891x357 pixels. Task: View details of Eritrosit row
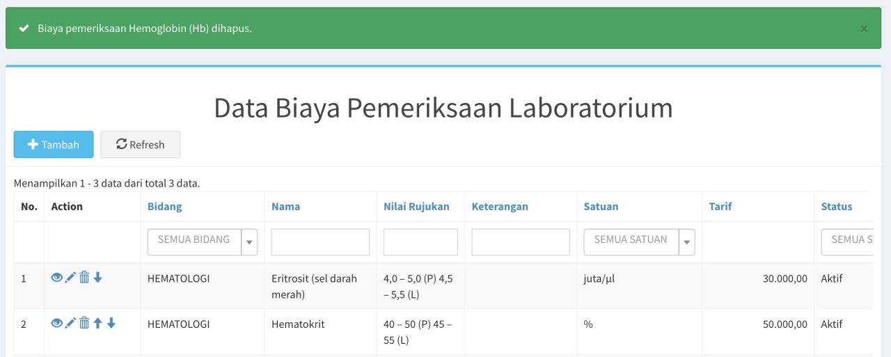click(x=57, y=278)
